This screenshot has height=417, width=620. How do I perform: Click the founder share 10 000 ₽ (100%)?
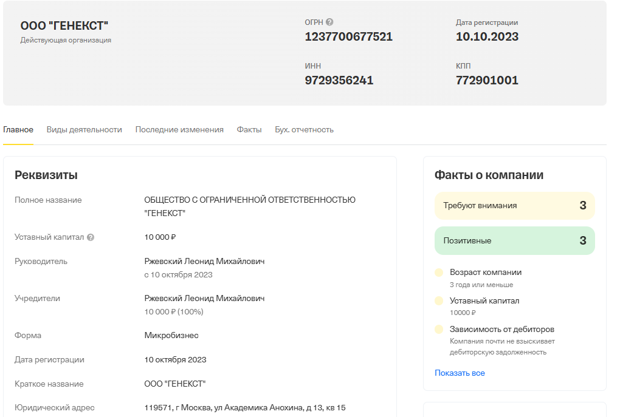(174, 312)
